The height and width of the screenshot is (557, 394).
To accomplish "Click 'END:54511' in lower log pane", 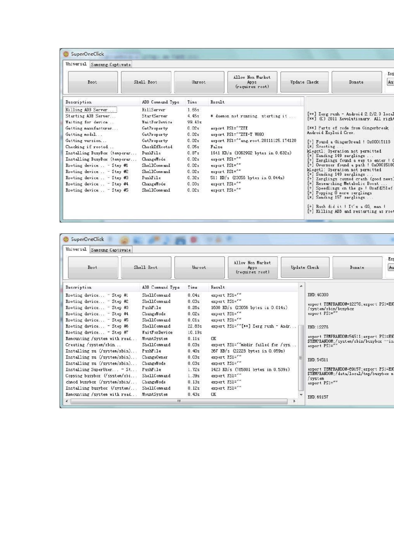I will coord(318,360).
